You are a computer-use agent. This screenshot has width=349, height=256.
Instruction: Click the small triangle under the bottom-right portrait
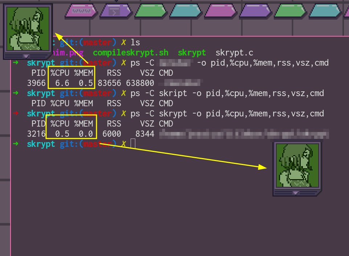296,193
